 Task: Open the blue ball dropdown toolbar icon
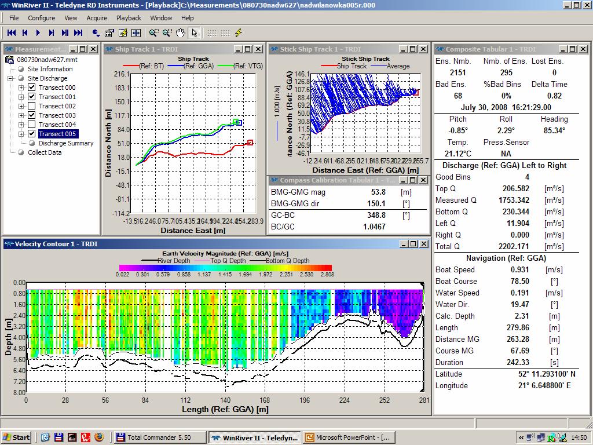pos(96,33)
